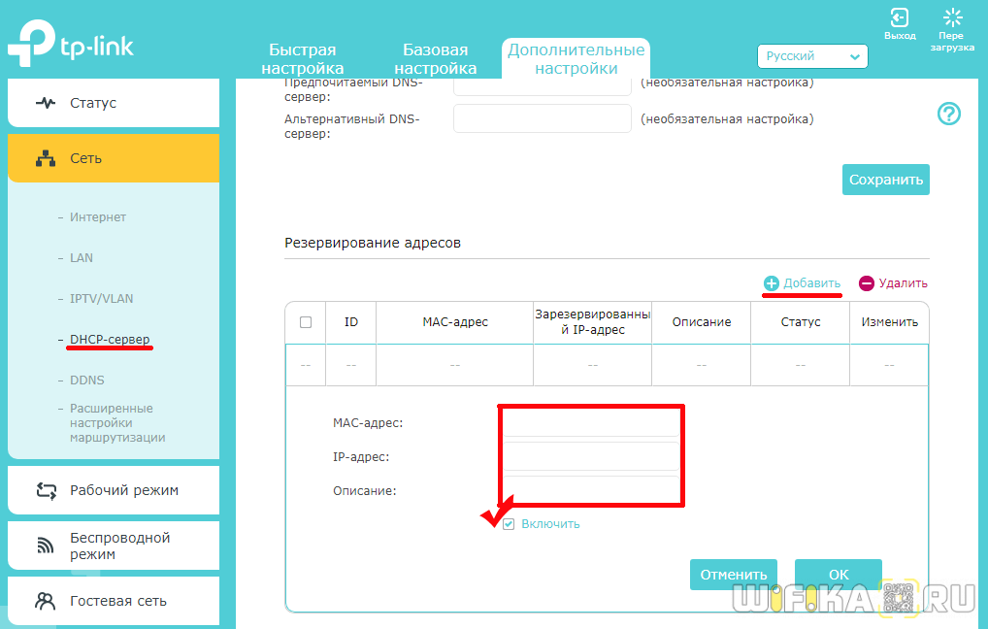Open the LAN submenu item
988x629 pixels.
[82, 258]
